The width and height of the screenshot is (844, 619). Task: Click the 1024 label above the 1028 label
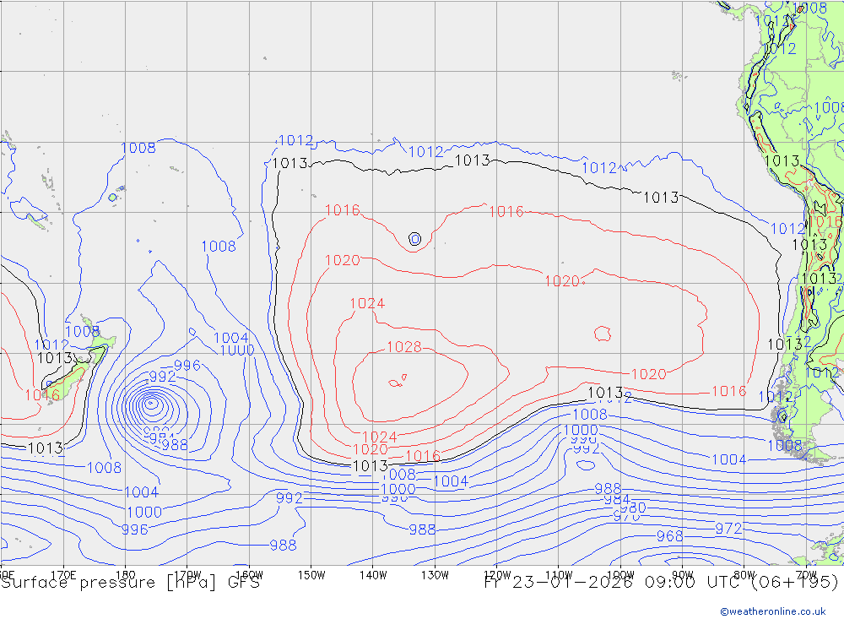(x=367, y=304)
